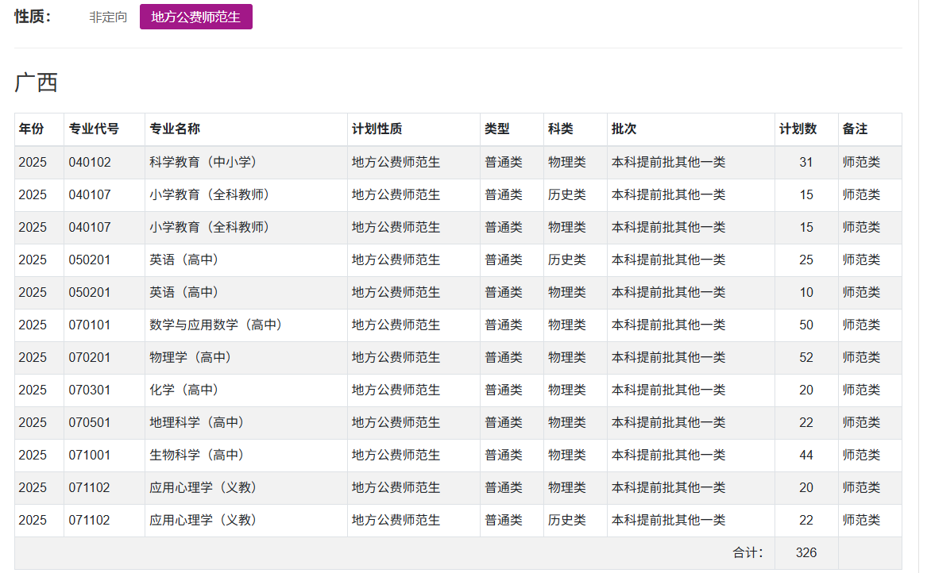This screenshot has width=931, height=573.
Task: Select the 地方公费师范生 filter button
Action: 196,17
